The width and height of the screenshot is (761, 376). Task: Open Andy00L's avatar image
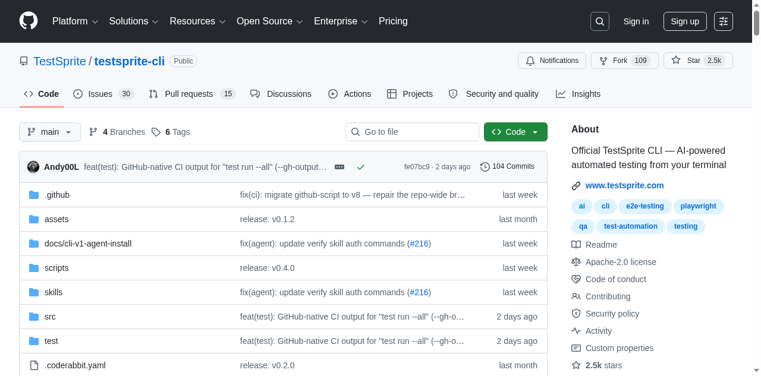click(33, 167)
